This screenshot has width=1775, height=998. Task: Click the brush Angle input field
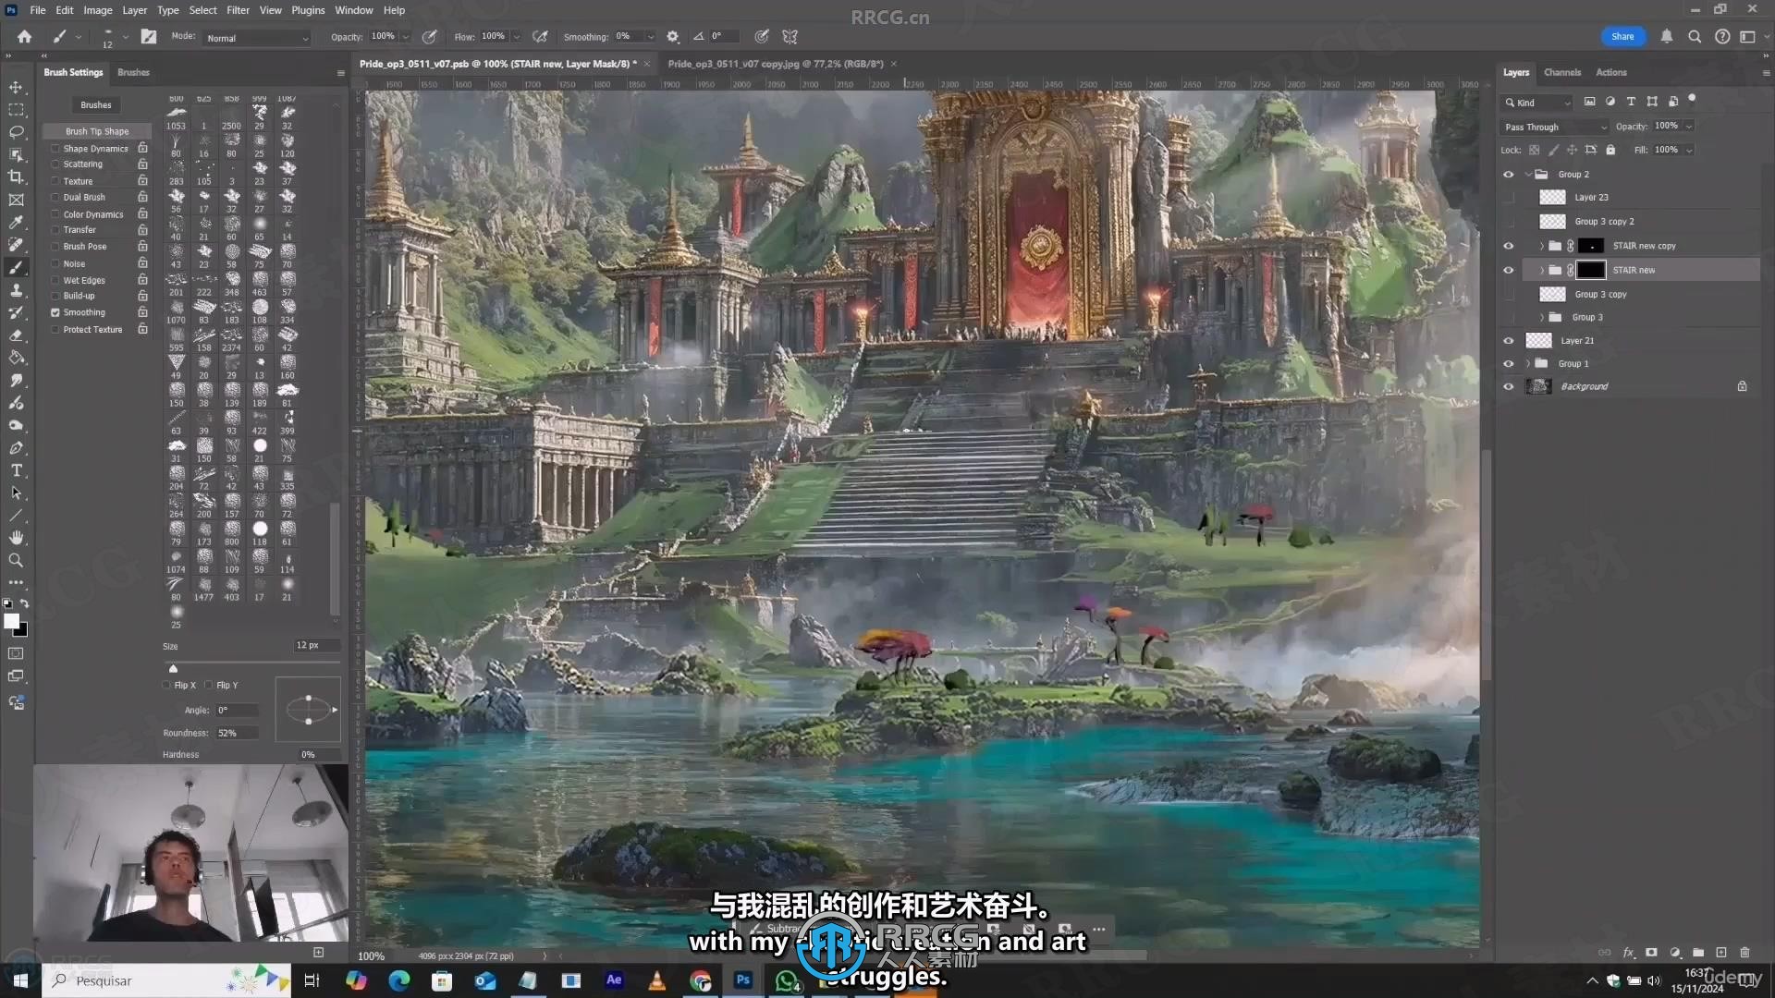coord(237,711)
